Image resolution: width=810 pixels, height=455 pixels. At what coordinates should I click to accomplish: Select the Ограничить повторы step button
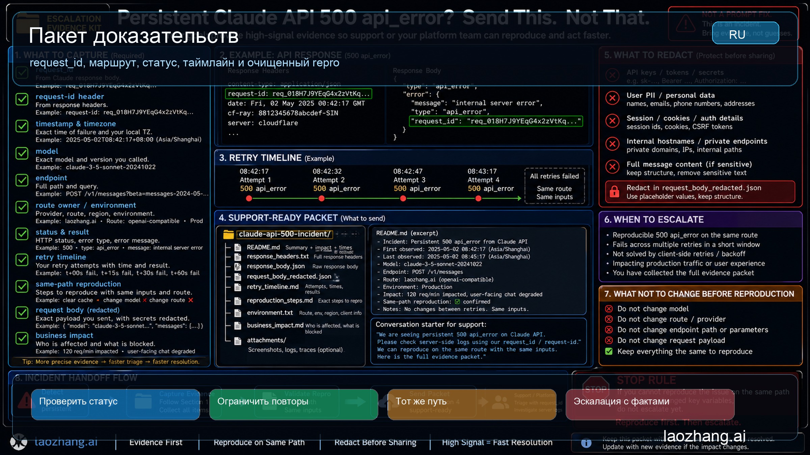click(x=294, y=404)
